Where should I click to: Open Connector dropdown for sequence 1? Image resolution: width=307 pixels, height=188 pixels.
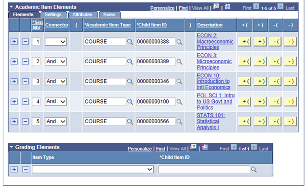[x=56, y=42]
